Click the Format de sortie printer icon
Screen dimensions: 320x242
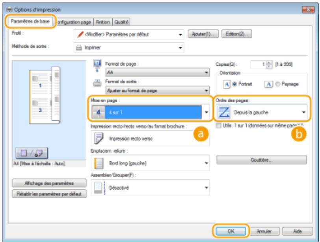(x=97, y=83)
